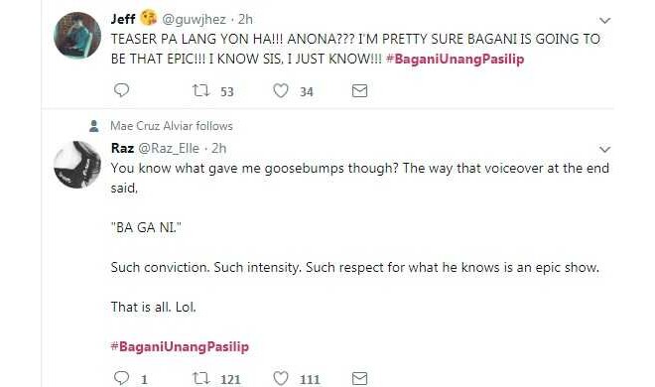Open Raz's profile picture

[x=77, y=165]
